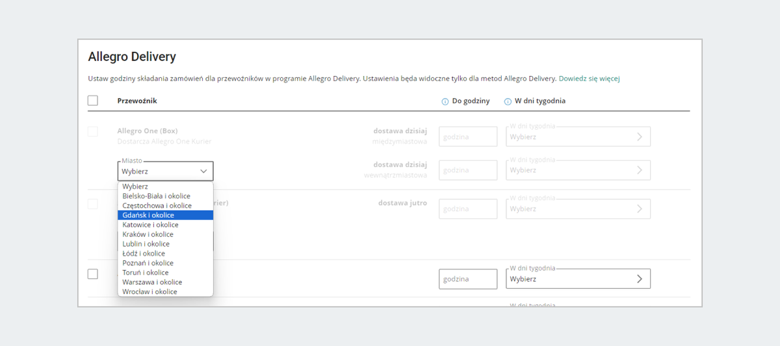Open W dni tygodnia selector for dostawa dzisiaj wewnątrzmiastowa
Image resolution: width=780 pixels, height=346 pixels.
578,170
